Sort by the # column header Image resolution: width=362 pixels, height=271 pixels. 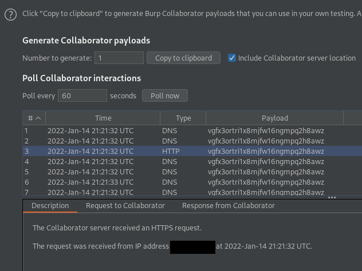[34, 118]
